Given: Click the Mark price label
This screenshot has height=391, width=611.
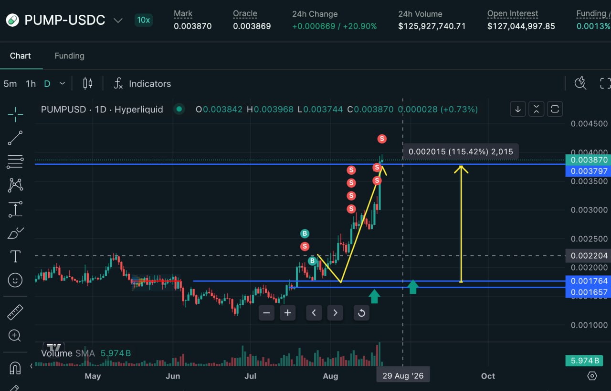Looking at the screenshot, I should [183, 14].
